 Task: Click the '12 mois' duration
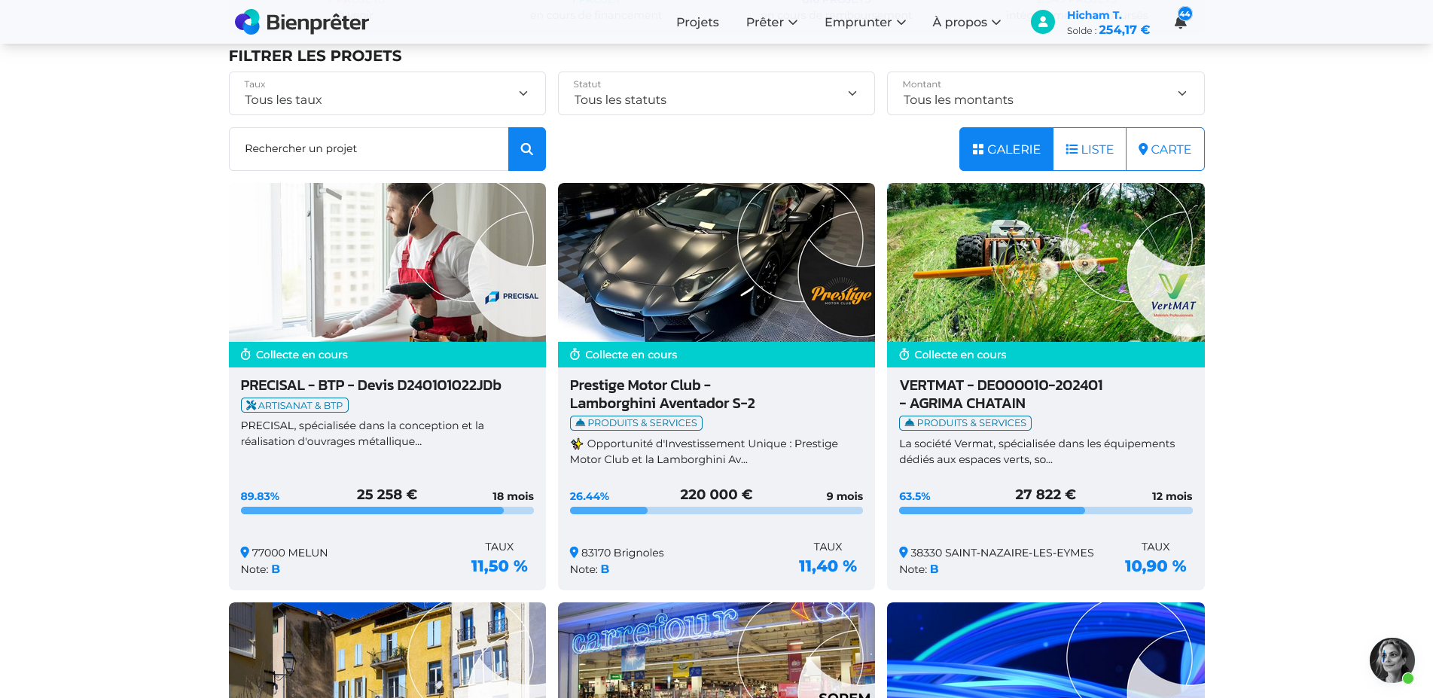(x=1172, y=496)
